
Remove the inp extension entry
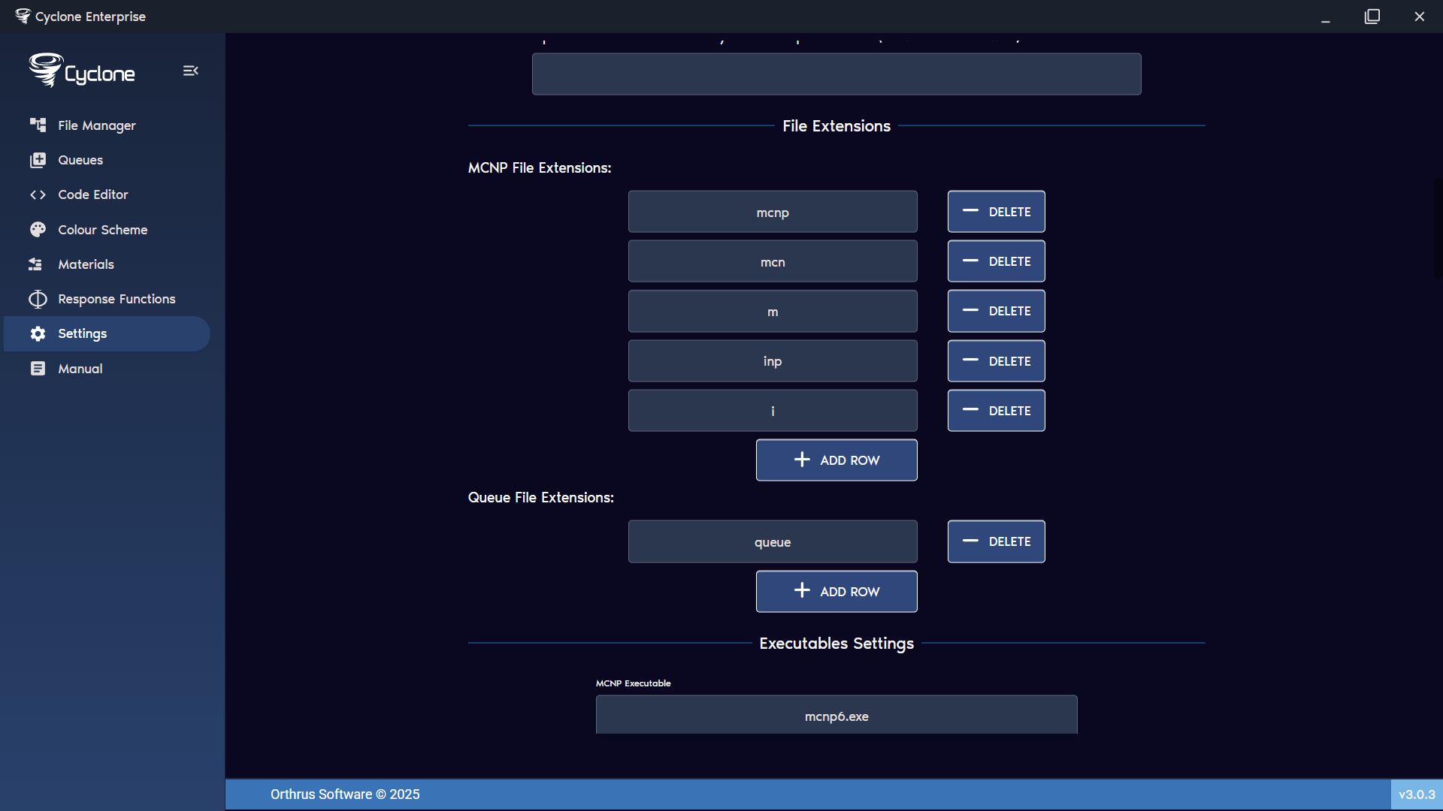pos(996,360)
